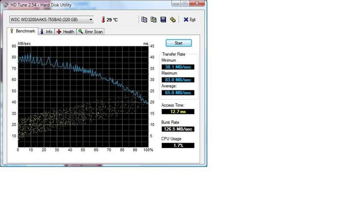Select the Benchmark tab

[x=23, y=31]
